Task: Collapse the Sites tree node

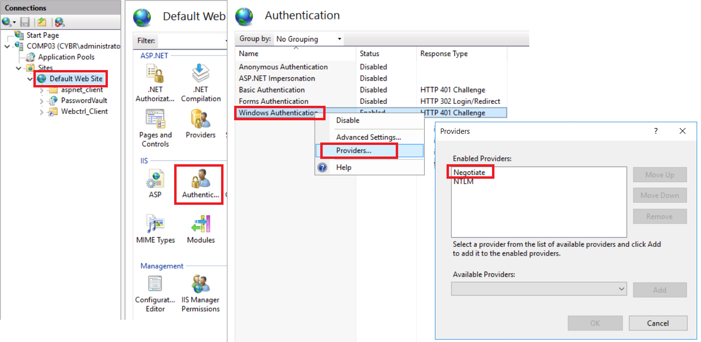Action: (x=18, y=68)
